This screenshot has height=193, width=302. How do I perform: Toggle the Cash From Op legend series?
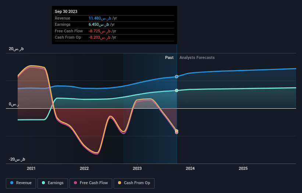(134, 183)
